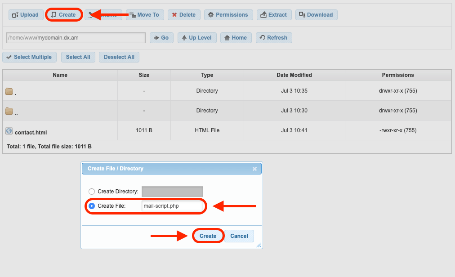This screenshot has width=455, height=277.
Task: Select the Move To toolbar icon
Action: [x=145, y=14]
